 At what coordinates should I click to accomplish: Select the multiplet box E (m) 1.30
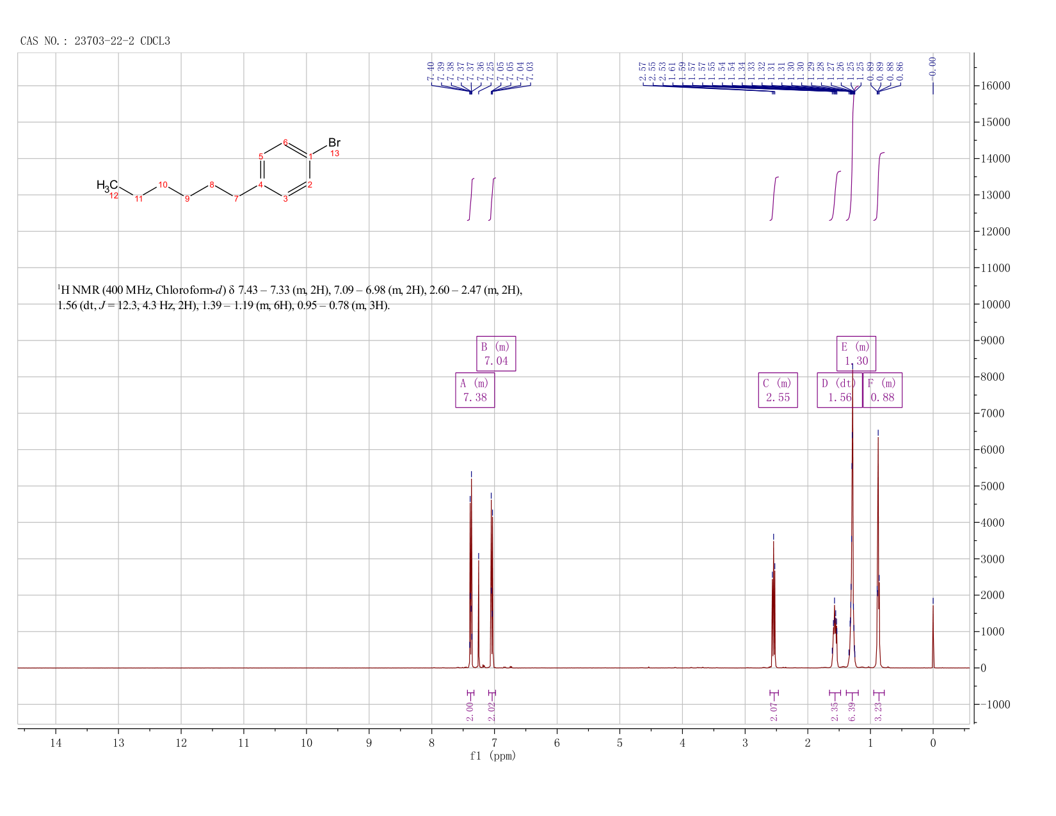[856, 353]
